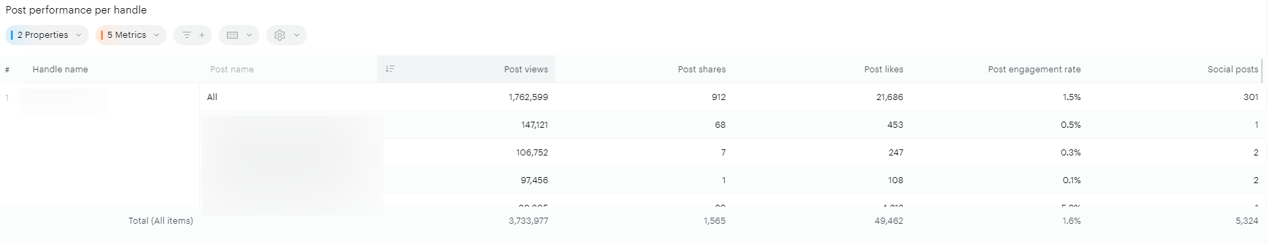Sort by the Post views column header
The image size is (1268, 244).
tap(526, 69)
